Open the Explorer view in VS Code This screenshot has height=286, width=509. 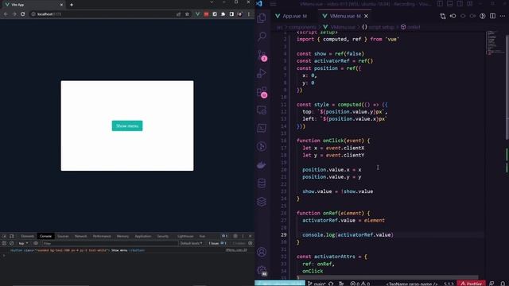pyautogui.click(x=262, y=18)
